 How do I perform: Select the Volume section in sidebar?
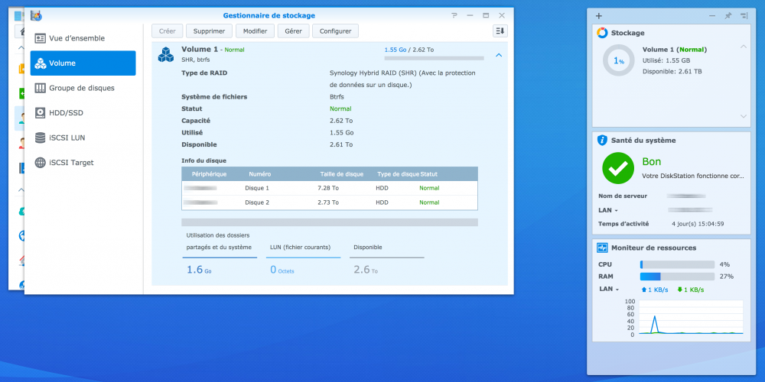pyautogui.click(x=83, y=63)
